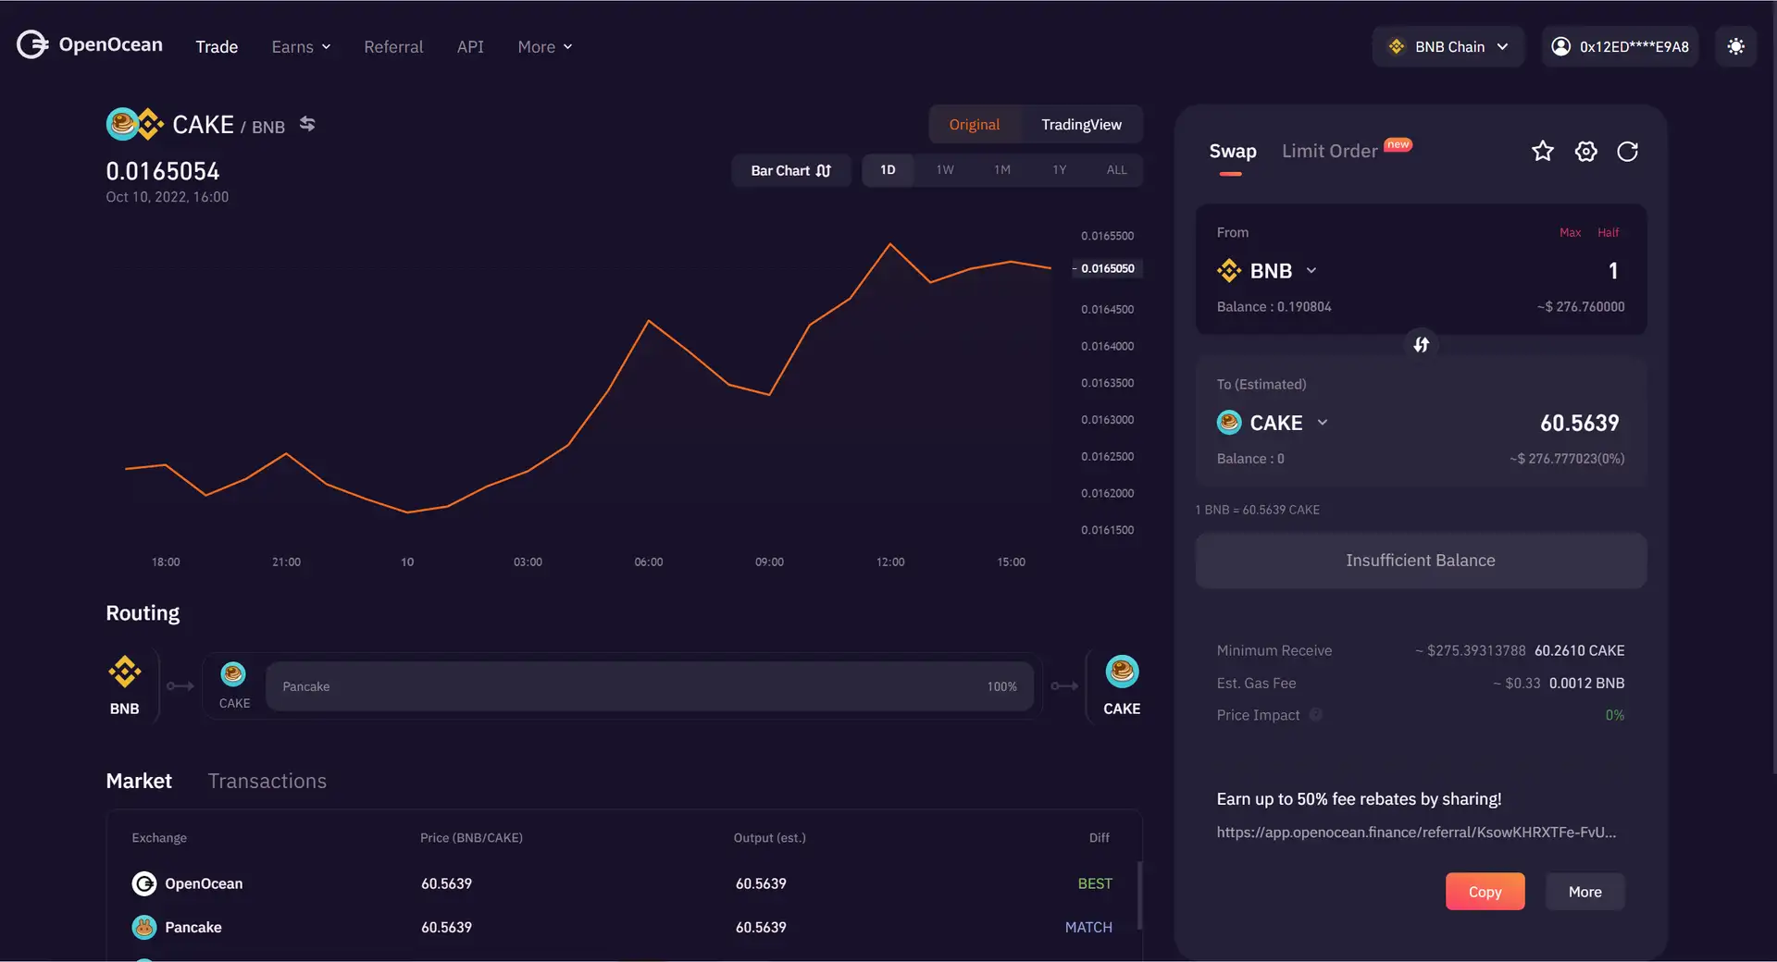Screen dimensions: 1777x962
Task: Switch chart to TradingView mode
Action: pos(1081,125)
